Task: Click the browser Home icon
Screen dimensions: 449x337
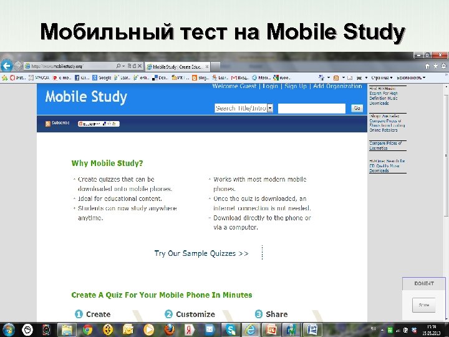Action: point(427,66)
